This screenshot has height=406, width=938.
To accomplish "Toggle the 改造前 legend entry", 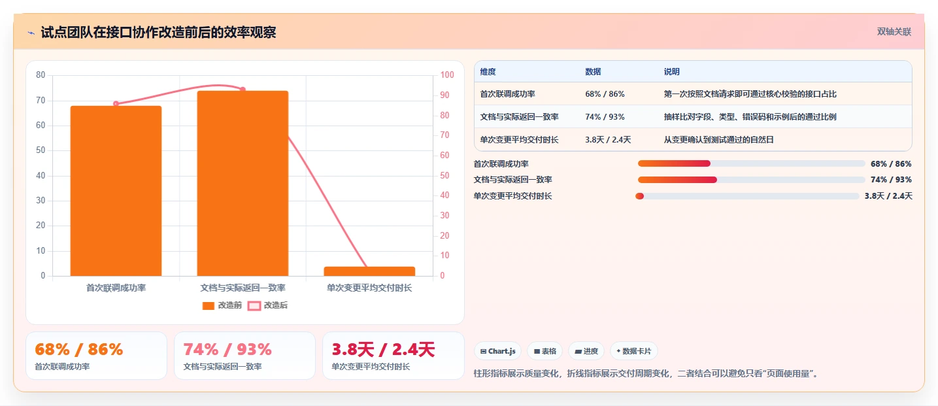I will 222,305.
